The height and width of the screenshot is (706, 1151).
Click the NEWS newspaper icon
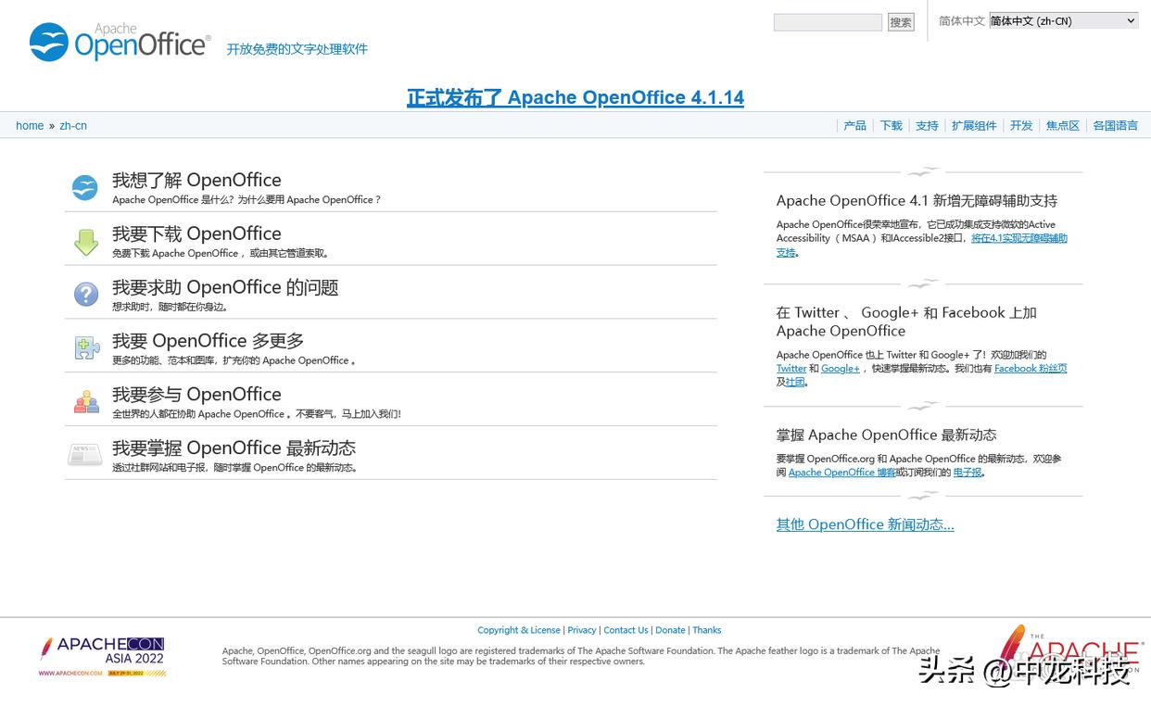[x=85, y=456]
